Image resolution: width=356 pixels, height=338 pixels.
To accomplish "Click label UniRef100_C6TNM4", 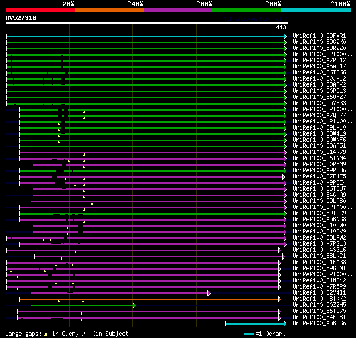I will 319,158.
